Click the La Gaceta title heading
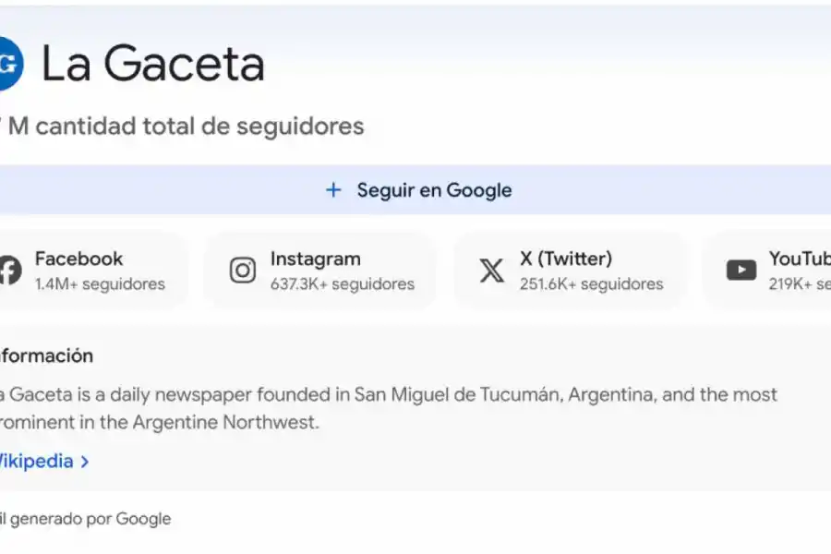This screenshot has height=554, width=831. coord(152,63)
